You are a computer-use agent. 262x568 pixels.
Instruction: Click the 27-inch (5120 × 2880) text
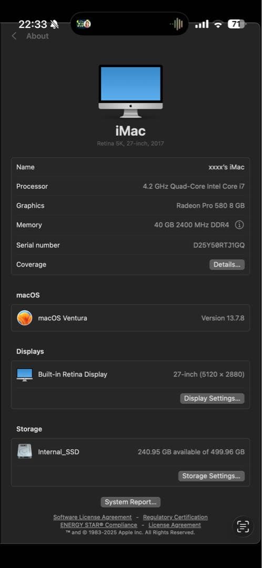[x=209, y=374]
